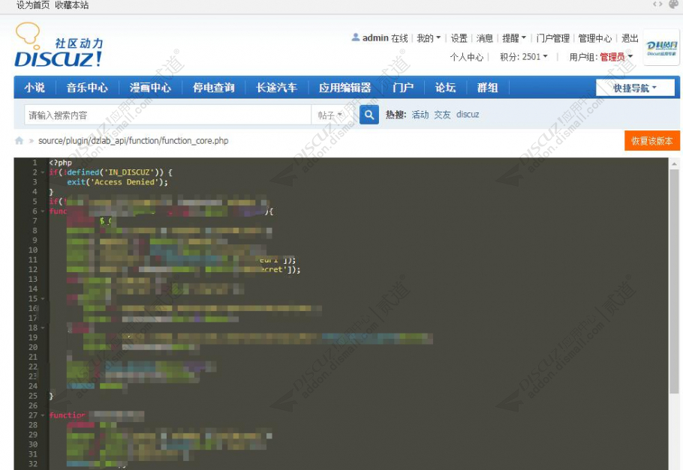Screen dimensions: 683x470
Task: Open the 音乐中心 nav tab
Action: coord(87,88)
